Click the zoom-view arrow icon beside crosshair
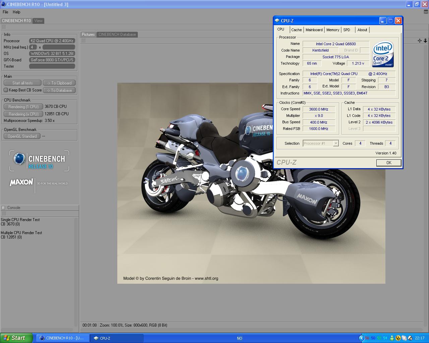 (x=425, y=41)
